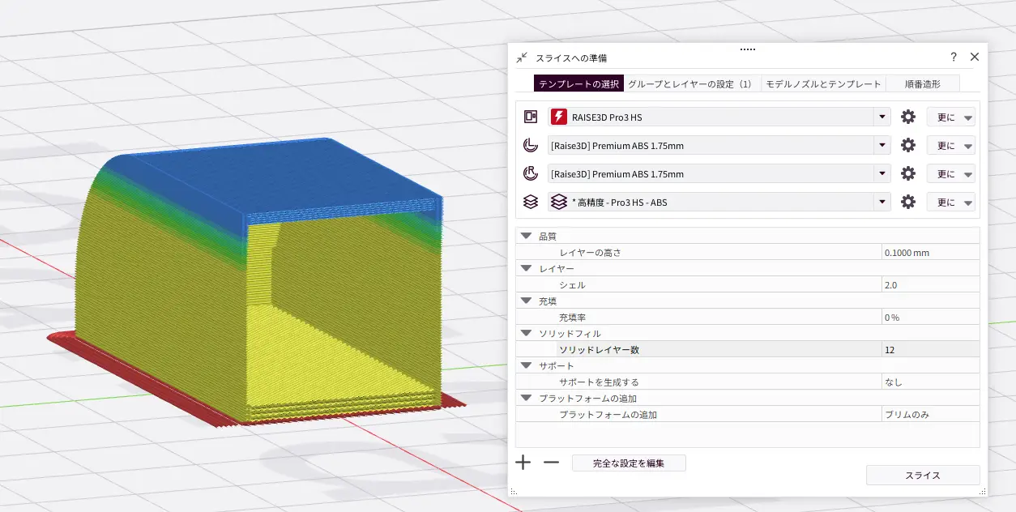Open the 高精度 - Pro3 HS - ABS template dropdown
The height and width of the screenshot is (512, 1016).
pos(882,202)
